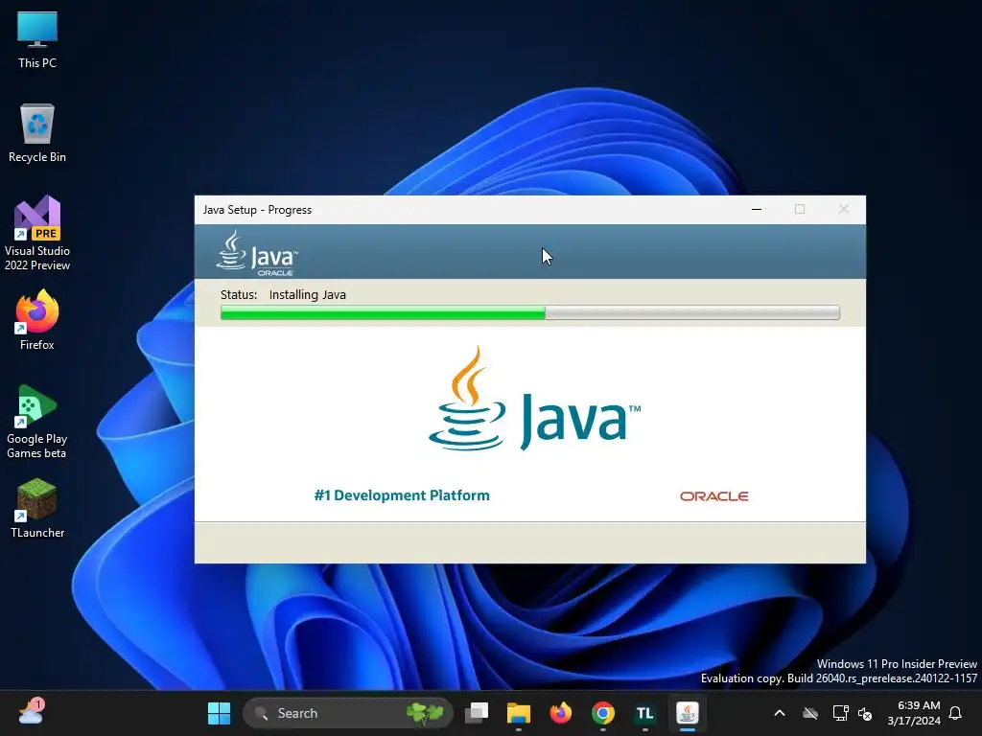Open the network status tray icon
The image size is (982, 736).
840,713
